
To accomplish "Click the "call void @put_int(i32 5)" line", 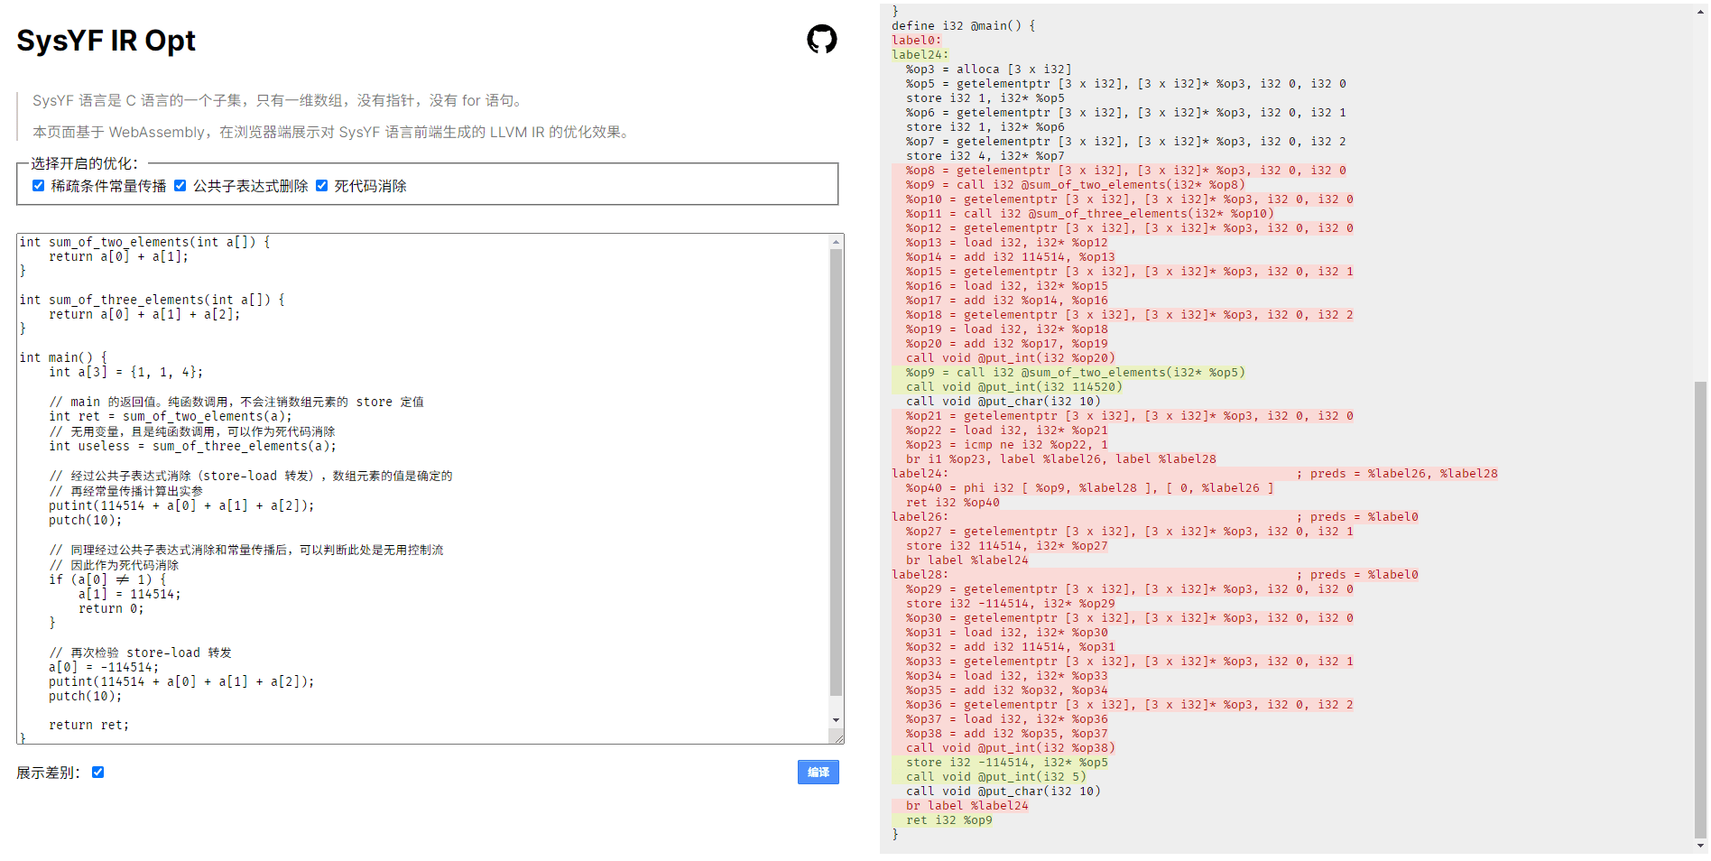I will pyautogui.click(x=995, y=777).
